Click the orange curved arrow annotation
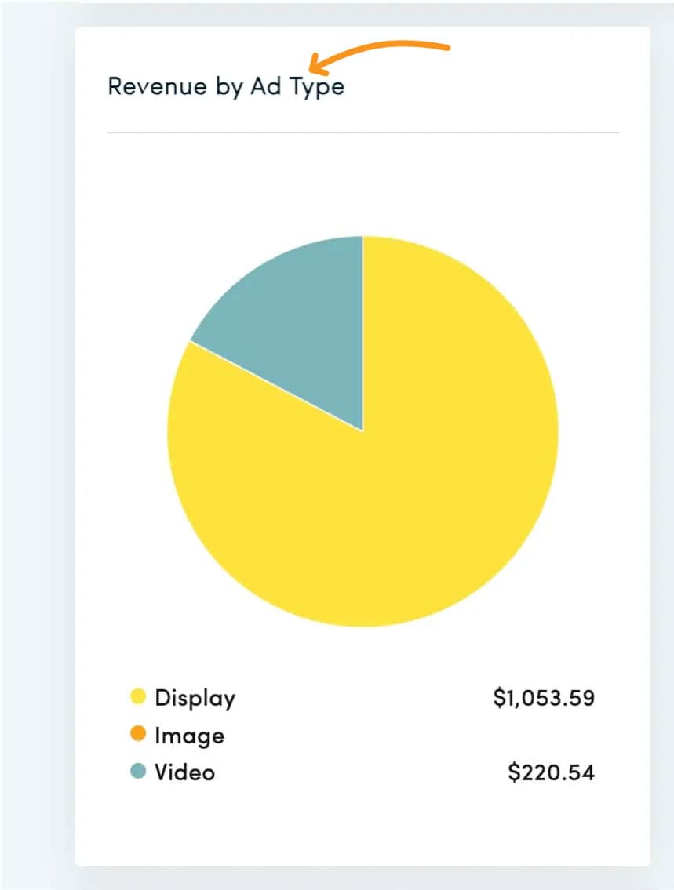Viewport: 674px width, 890px height. pyautogui.click(x=379, y=56)
